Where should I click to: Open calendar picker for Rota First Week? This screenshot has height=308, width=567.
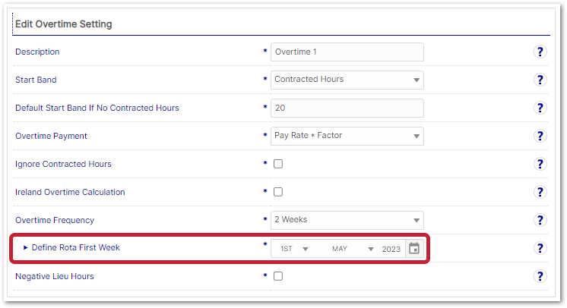(x=414, y=249)
